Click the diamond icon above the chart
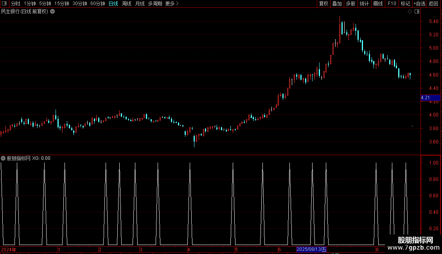The width and height of the screenshot is (442, 254). pos(410,12)
